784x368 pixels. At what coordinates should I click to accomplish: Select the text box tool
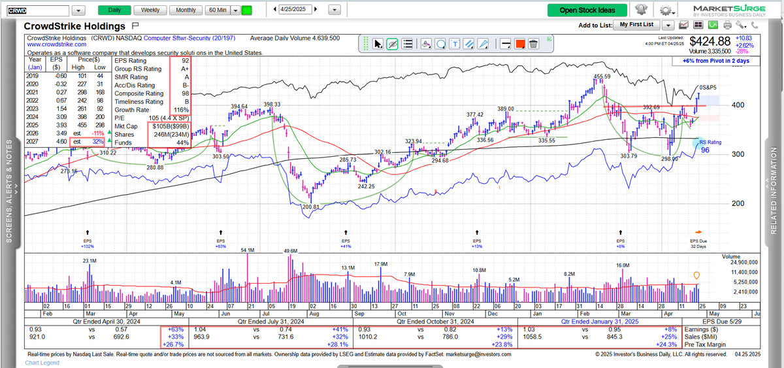click(x=455, y=44)
